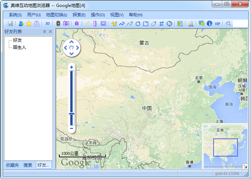Zoom out with minus button
The height and width of the screenshot is (179, 251).
coord(72,129)
